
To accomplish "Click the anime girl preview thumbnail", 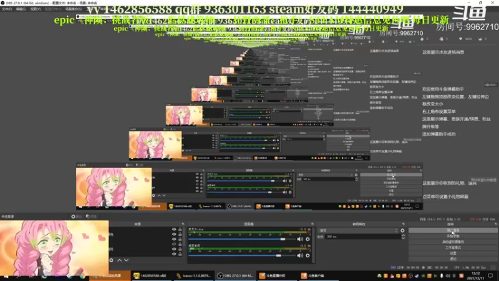I will (x=54, y=247).
